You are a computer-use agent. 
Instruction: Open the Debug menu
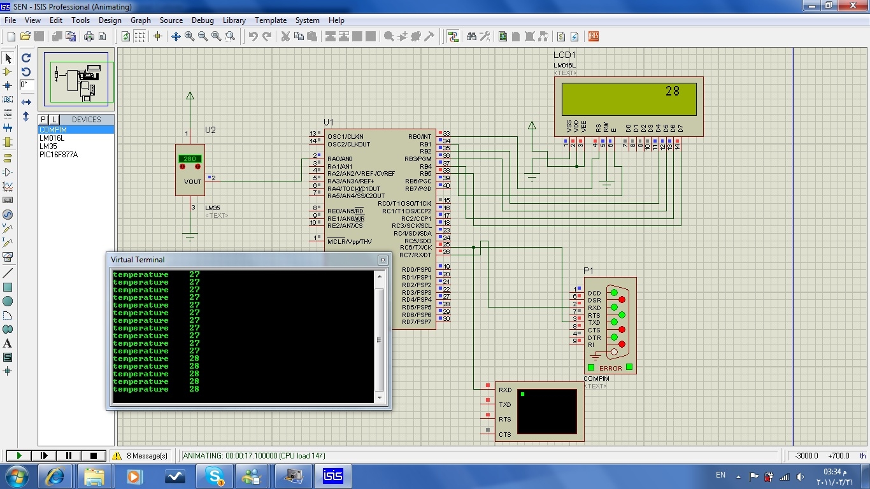pyautogui.click(x=203, y=20)
